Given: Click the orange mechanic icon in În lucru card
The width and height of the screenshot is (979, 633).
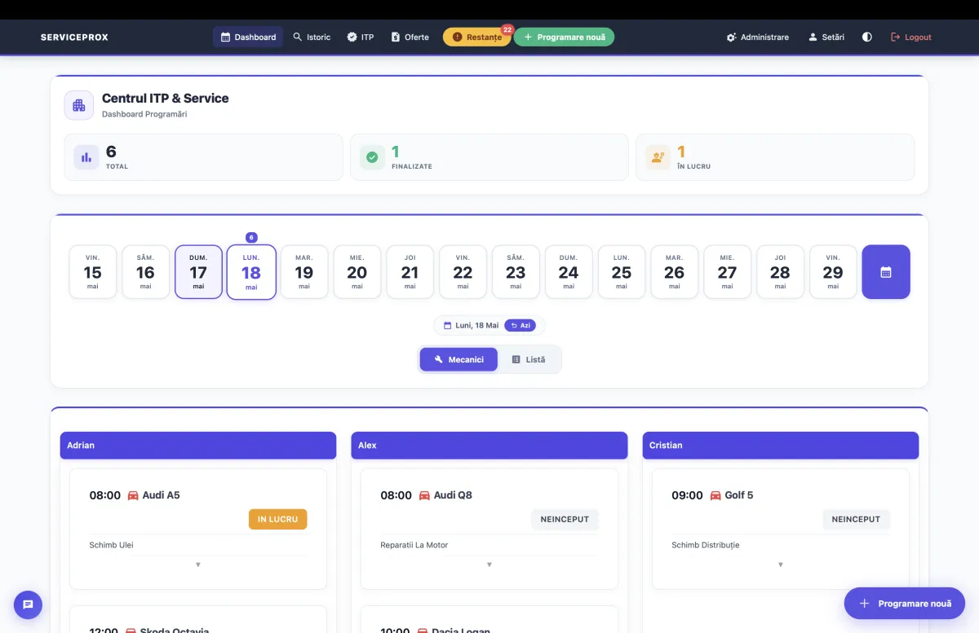Looking at the screenshot, I should point(658,157).
